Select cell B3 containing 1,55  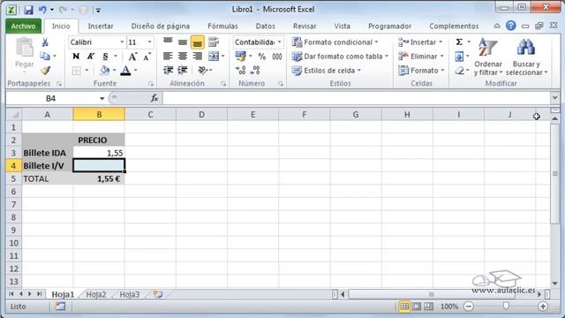coord(99,153)
